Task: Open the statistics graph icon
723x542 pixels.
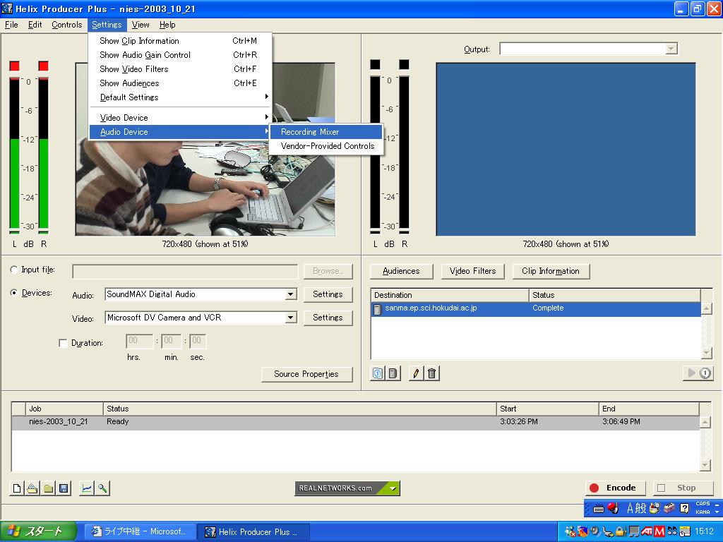Action: click(86, 488)
